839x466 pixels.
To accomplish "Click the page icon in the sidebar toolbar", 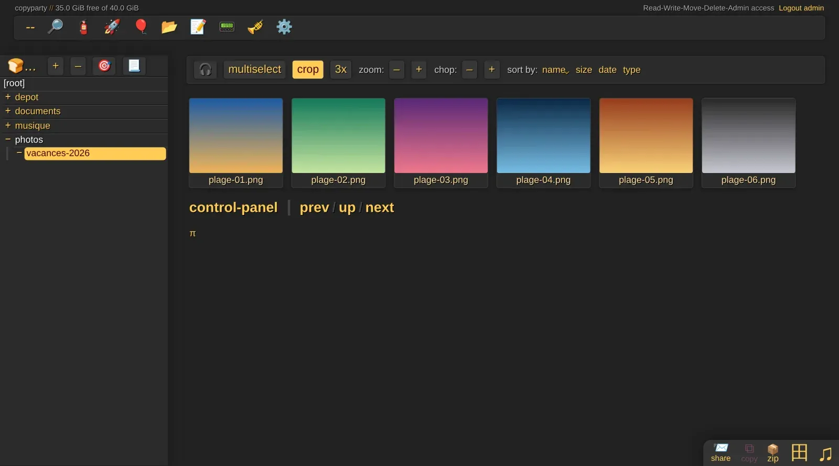I will 134,66.
